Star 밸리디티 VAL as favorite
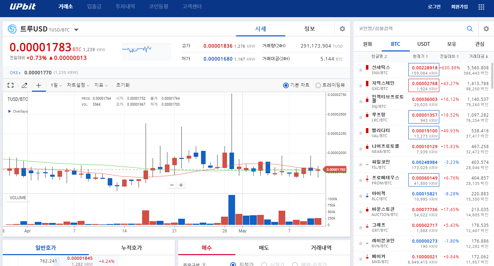The width and height of the screenshot is (494, 266). 360,133
